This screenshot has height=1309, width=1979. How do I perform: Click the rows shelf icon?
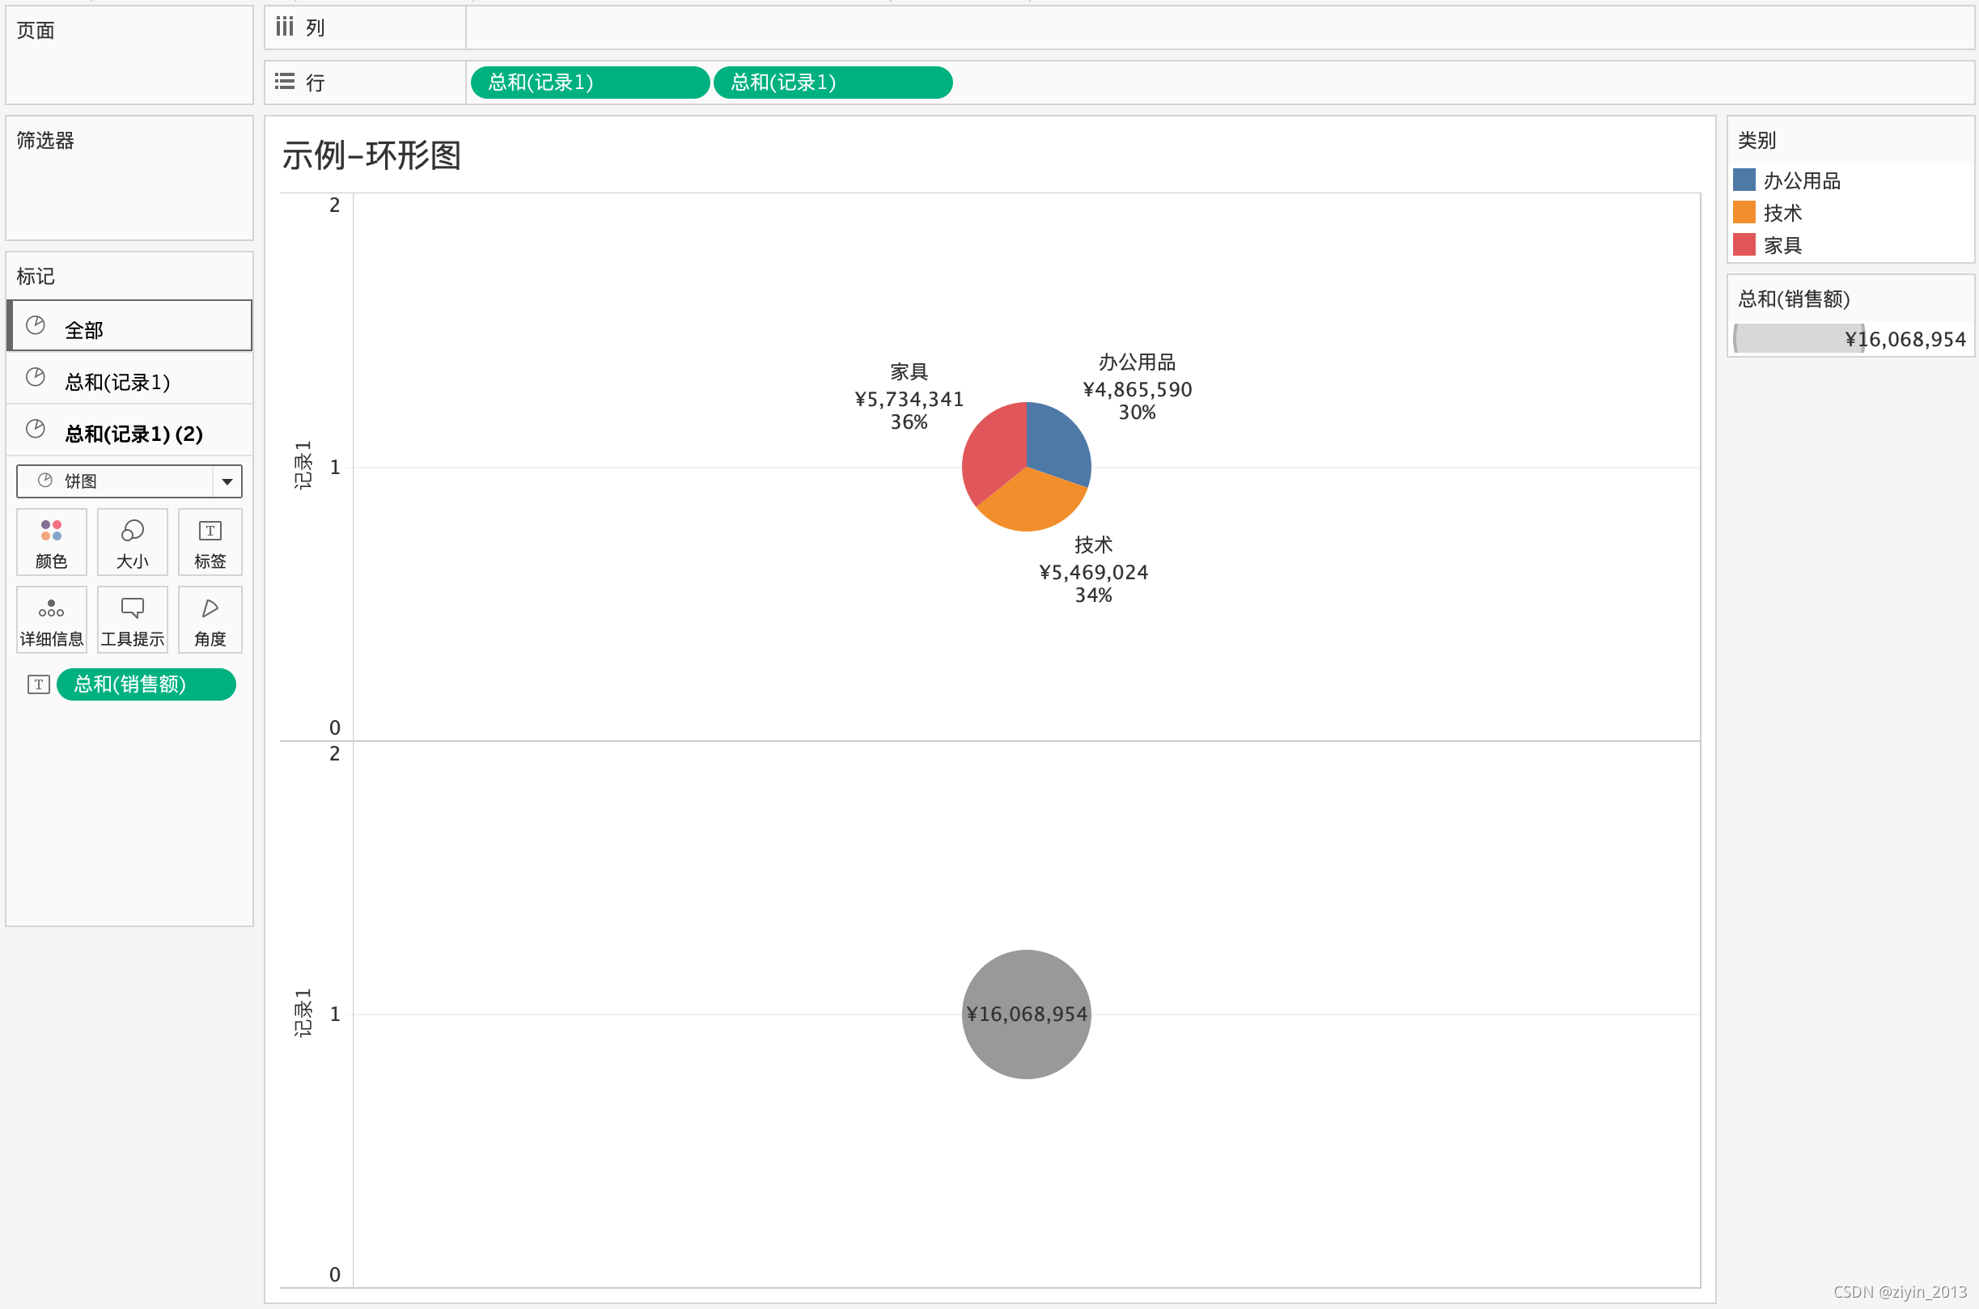(x=285, y=82)
